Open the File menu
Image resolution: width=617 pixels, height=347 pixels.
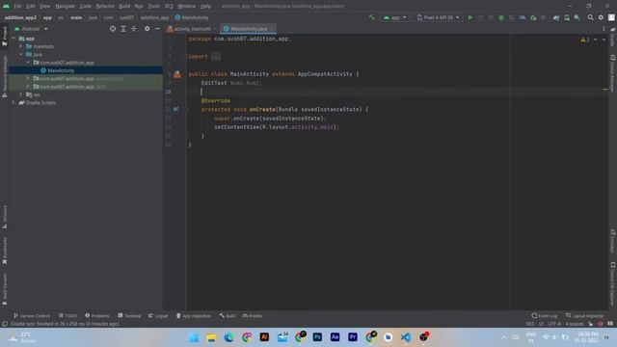pos(17,7)
